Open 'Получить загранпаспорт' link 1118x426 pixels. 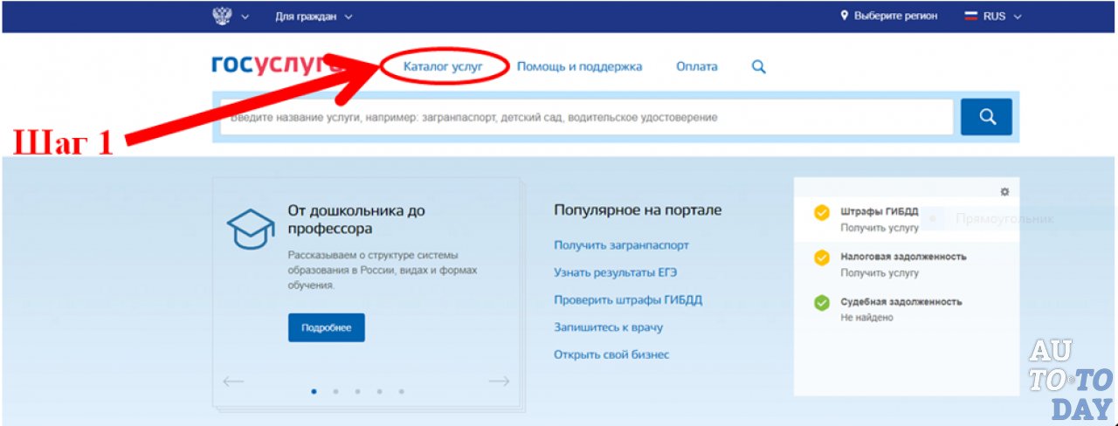[621, 245]
